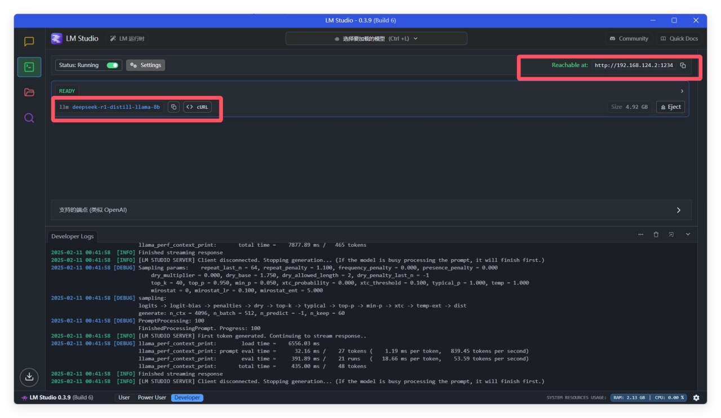Click the 'dry_multiplier = 0.000' log line
This screenshot has width=721, height=418.
tap(290, 275)
